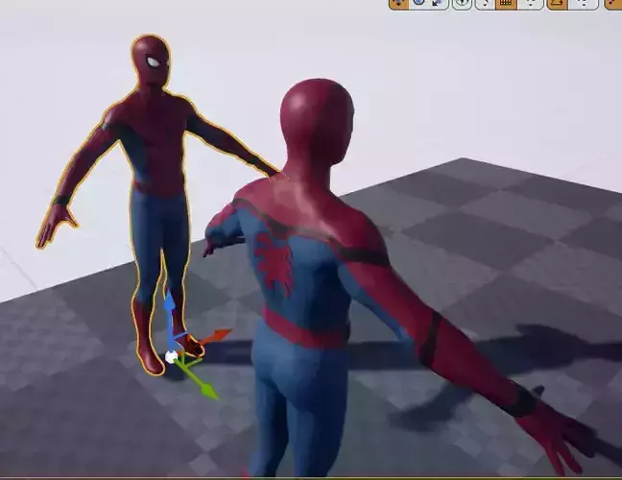This screenshot has width=622, height=480.
Task: Open the surface snapping options
Action: coord(485,3)
